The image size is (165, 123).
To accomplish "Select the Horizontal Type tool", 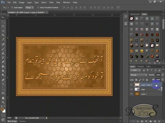I will pyautogui.click(x=3, y=84).
